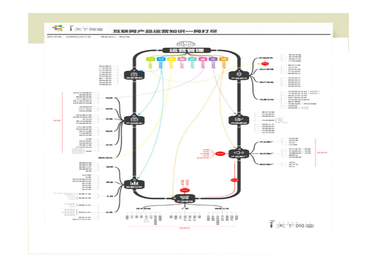
Task: Click the title 互联网产品运营知识一网打尽
Action: (x=165, y=31)
